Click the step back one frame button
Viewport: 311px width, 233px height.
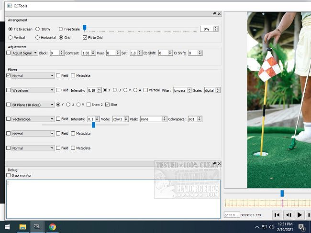click(289, 215)
